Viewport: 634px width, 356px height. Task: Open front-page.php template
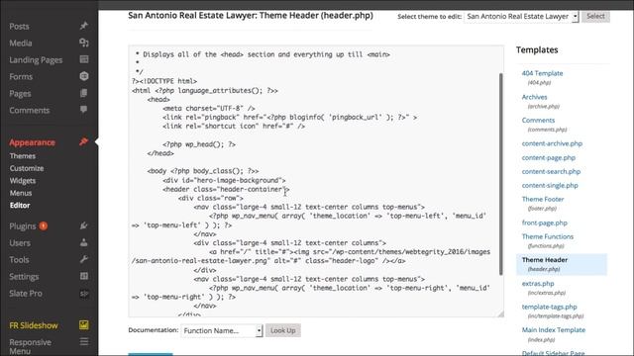click(x=544, y=222)
